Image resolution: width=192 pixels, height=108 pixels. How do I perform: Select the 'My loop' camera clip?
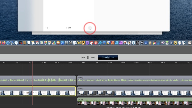pyautogui.click(x=135, y=101)
